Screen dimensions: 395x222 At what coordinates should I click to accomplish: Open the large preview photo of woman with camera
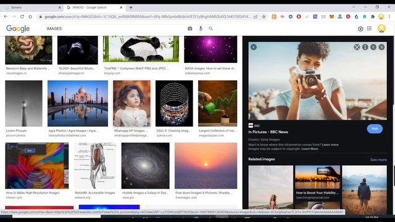[317, 81]
